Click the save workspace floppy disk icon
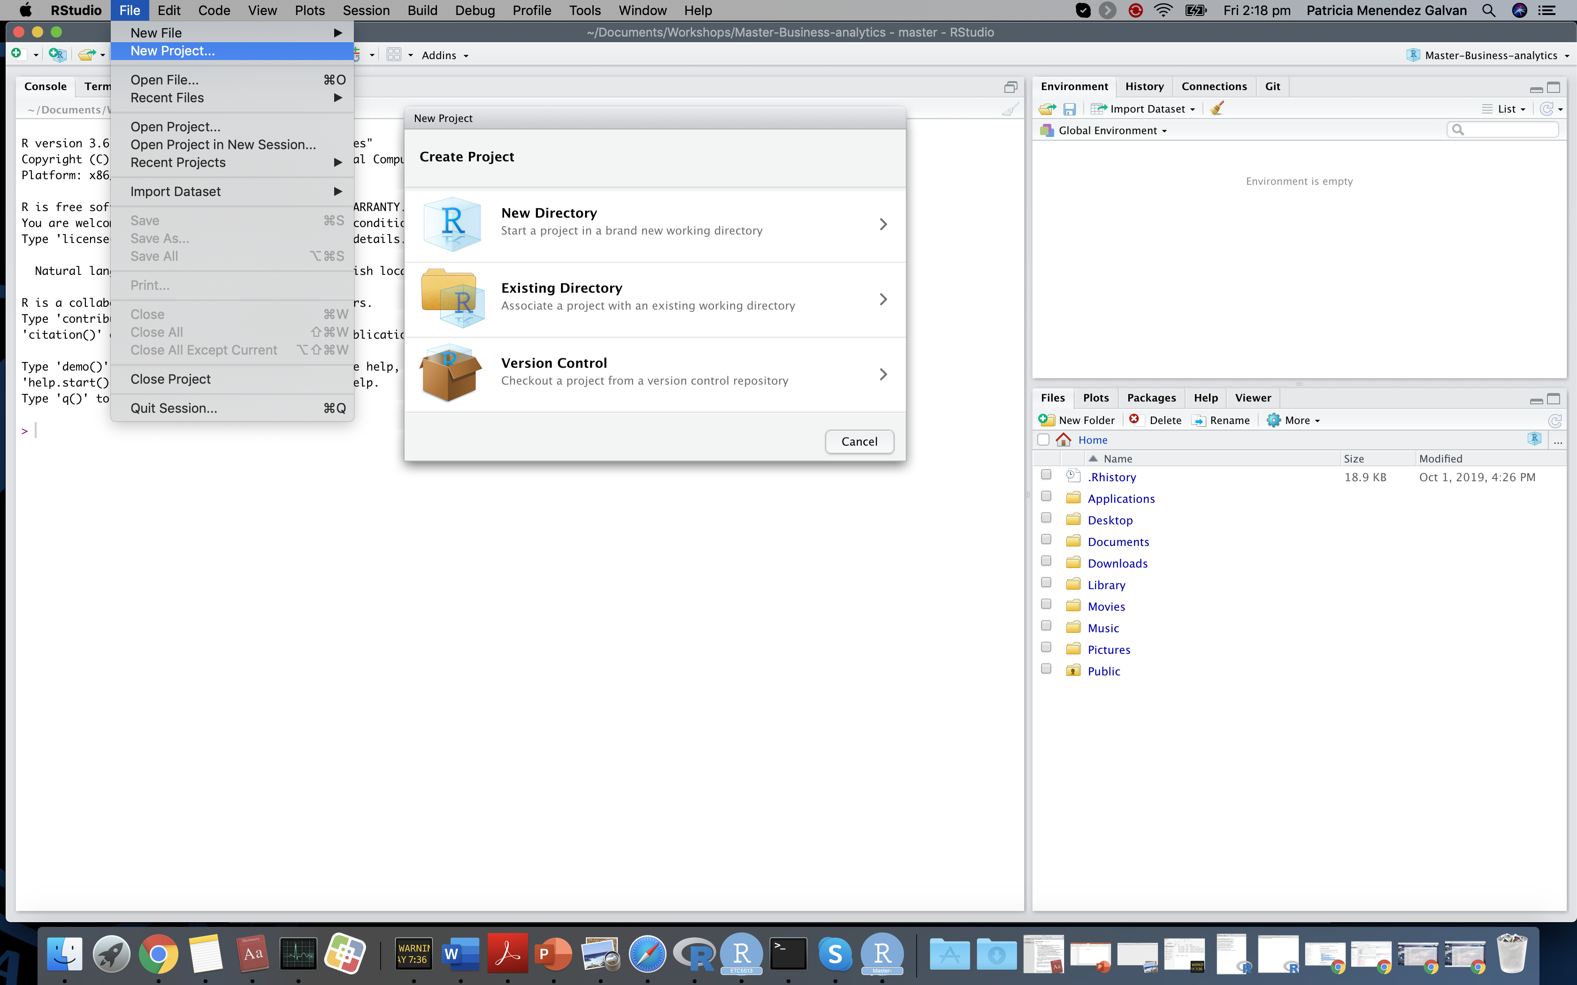The width and height of the screenshot is (1577, 985). pyautogui.click(x=1069, y=109)
